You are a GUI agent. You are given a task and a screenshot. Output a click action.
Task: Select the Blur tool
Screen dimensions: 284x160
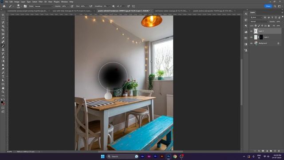coord(3,65)
